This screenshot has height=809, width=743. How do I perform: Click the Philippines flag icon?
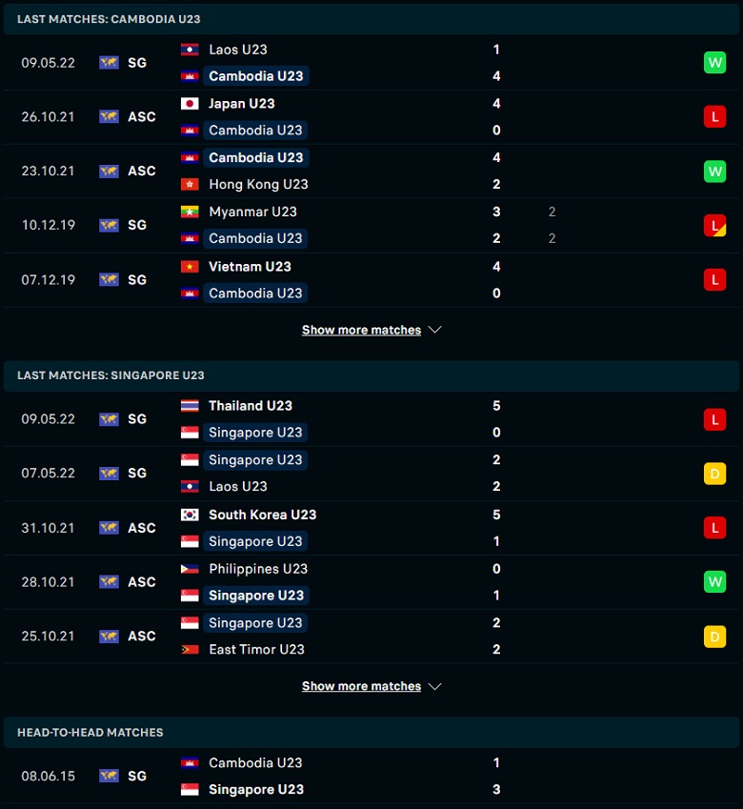[x=190, y=569]
